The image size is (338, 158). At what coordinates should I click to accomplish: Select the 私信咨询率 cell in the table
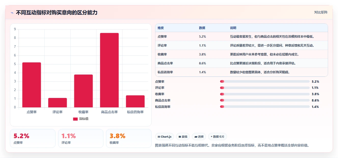pyautogui.click(x=165, y=72)
